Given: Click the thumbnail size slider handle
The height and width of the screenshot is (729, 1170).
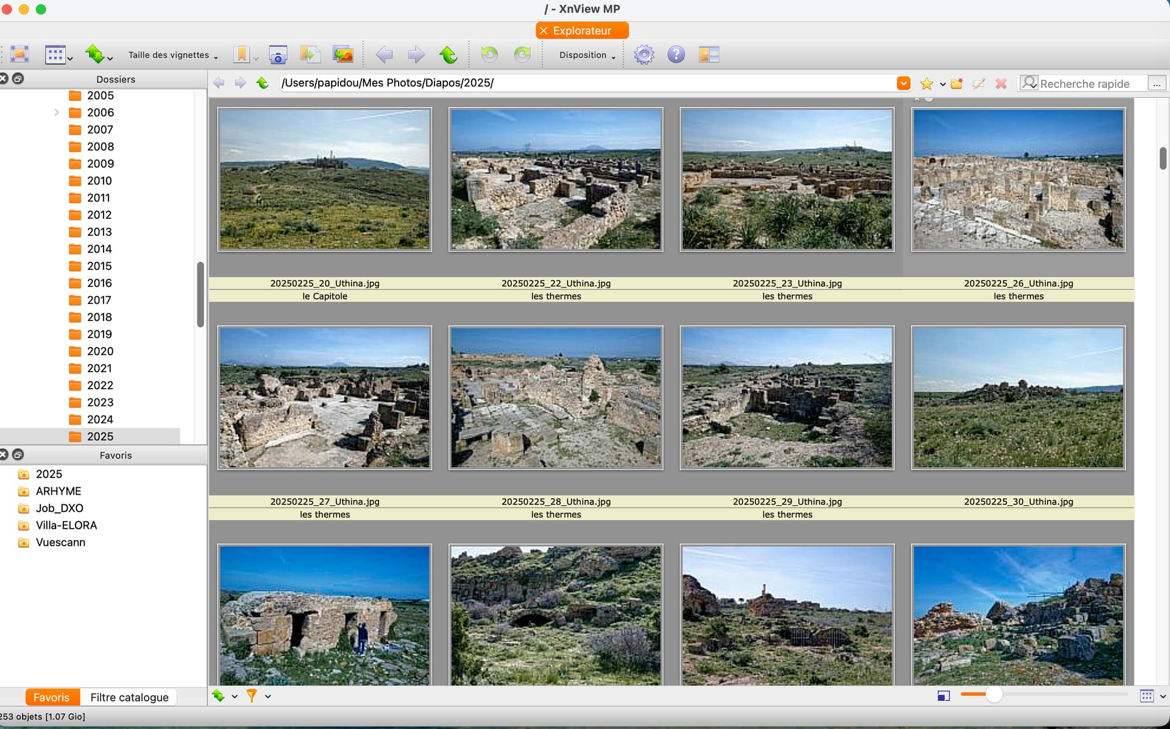Looking at the screenshot, I should 993,695.
